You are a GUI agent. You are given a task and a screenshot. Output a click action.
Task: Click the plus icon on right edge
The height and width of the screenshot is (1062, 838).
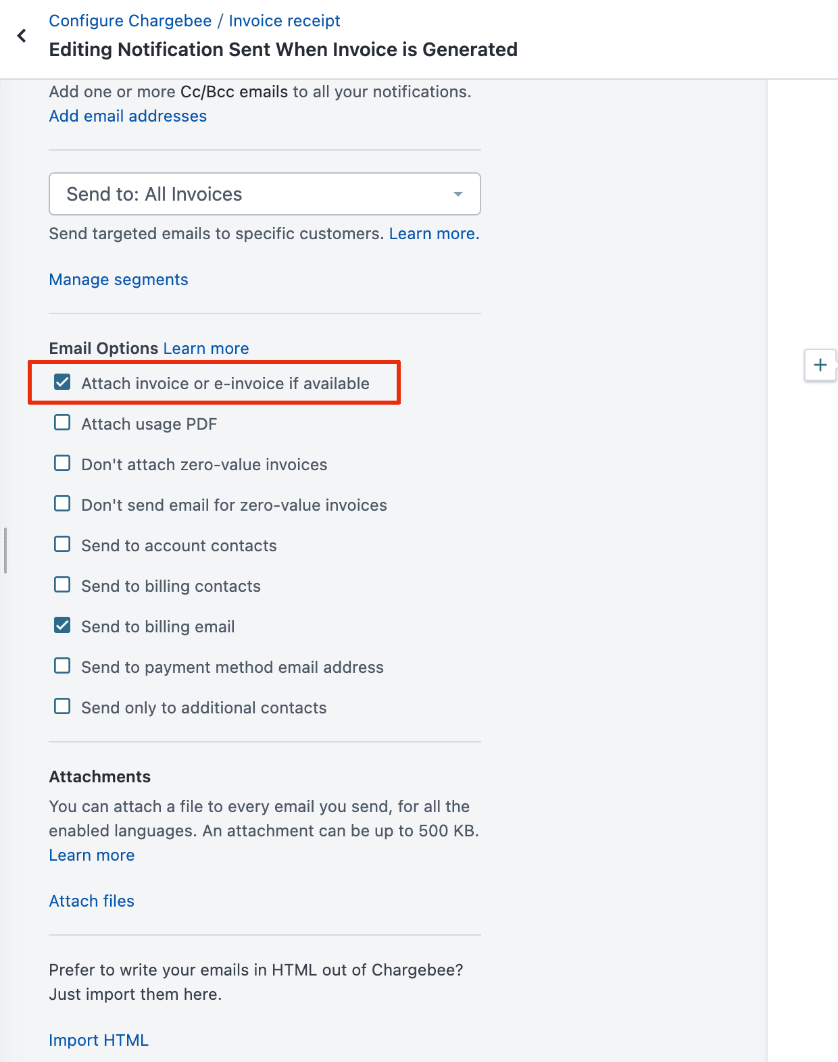coord(820,365)
